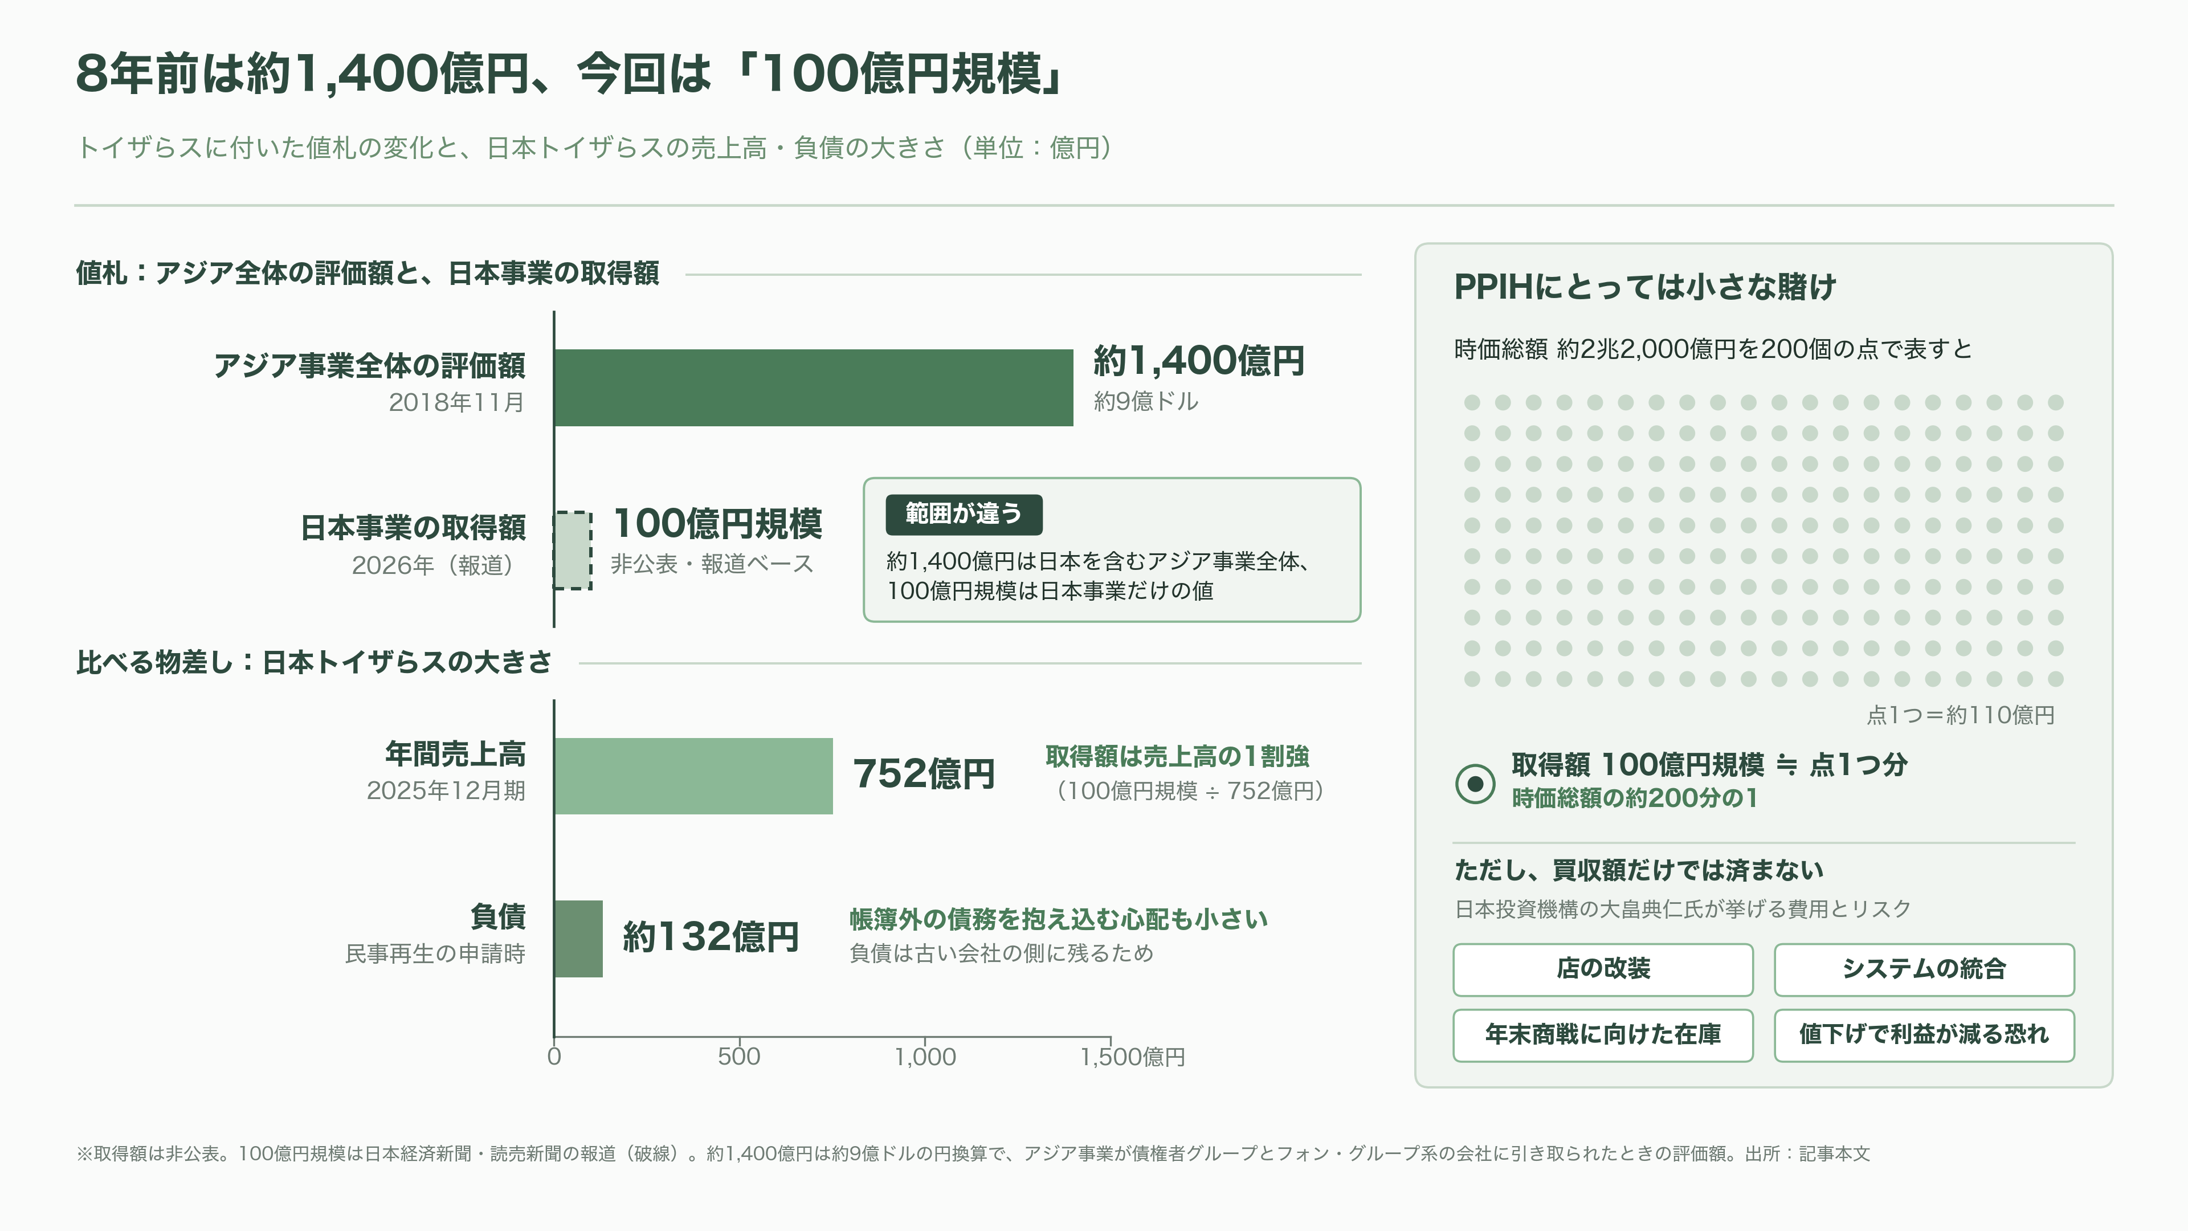The width and height of the screenshot is (2188, 1231).
Task: Click axis tick label "1,000"
Action: pos(925,1057)
